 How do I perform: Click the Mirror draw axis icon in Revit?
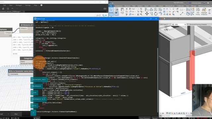(x=160, y=10)
